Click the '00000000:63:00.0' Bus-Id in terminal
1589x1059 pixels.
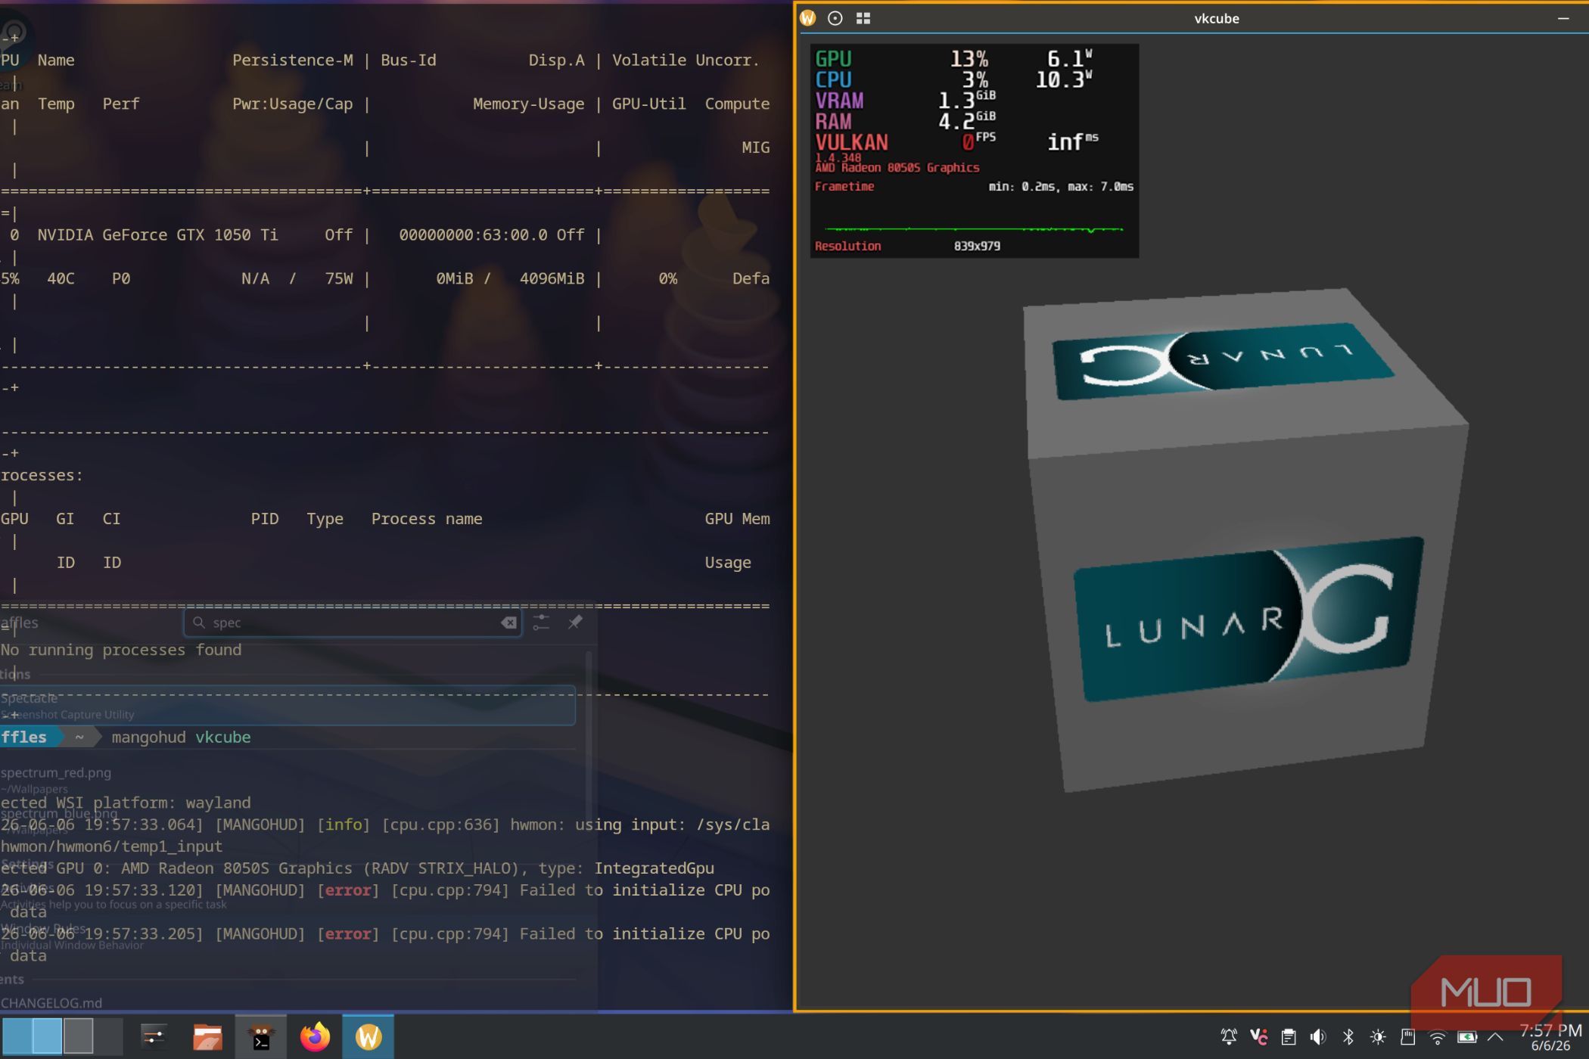point(473,235)
